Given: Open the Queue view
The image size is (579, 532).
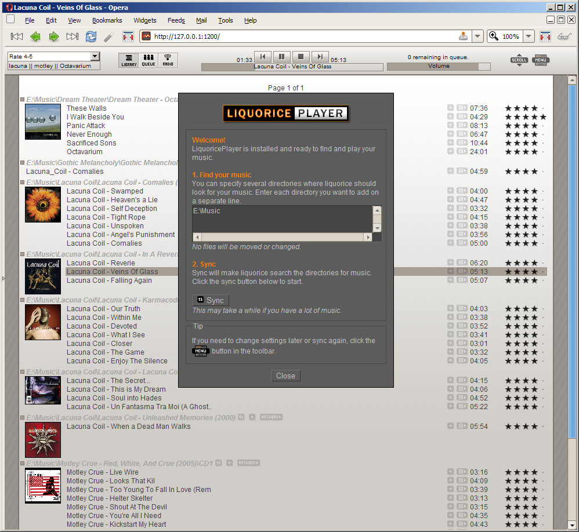Looking at the screenshot, I should pyautogui.click(x=149, y=60).
